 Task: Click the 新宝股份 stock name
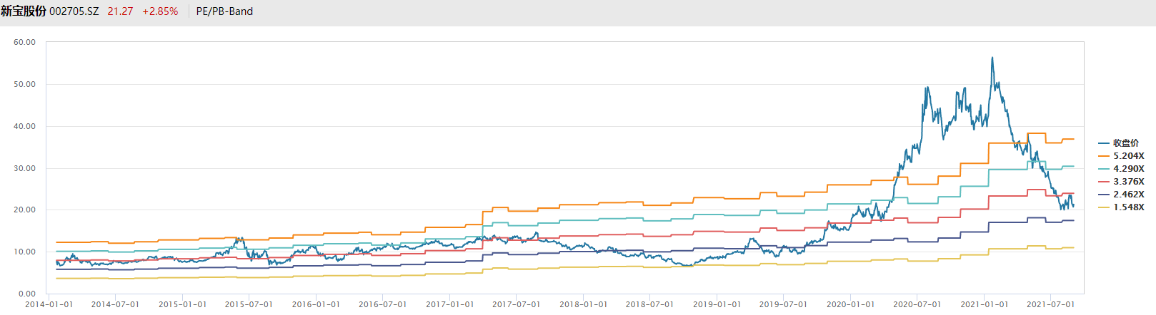(24, 11)
